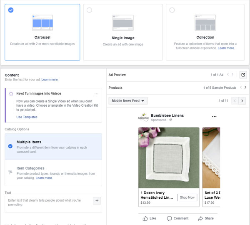Click the Sponsored label
This screenshot has width=250, height=225.
pos(158,120)
